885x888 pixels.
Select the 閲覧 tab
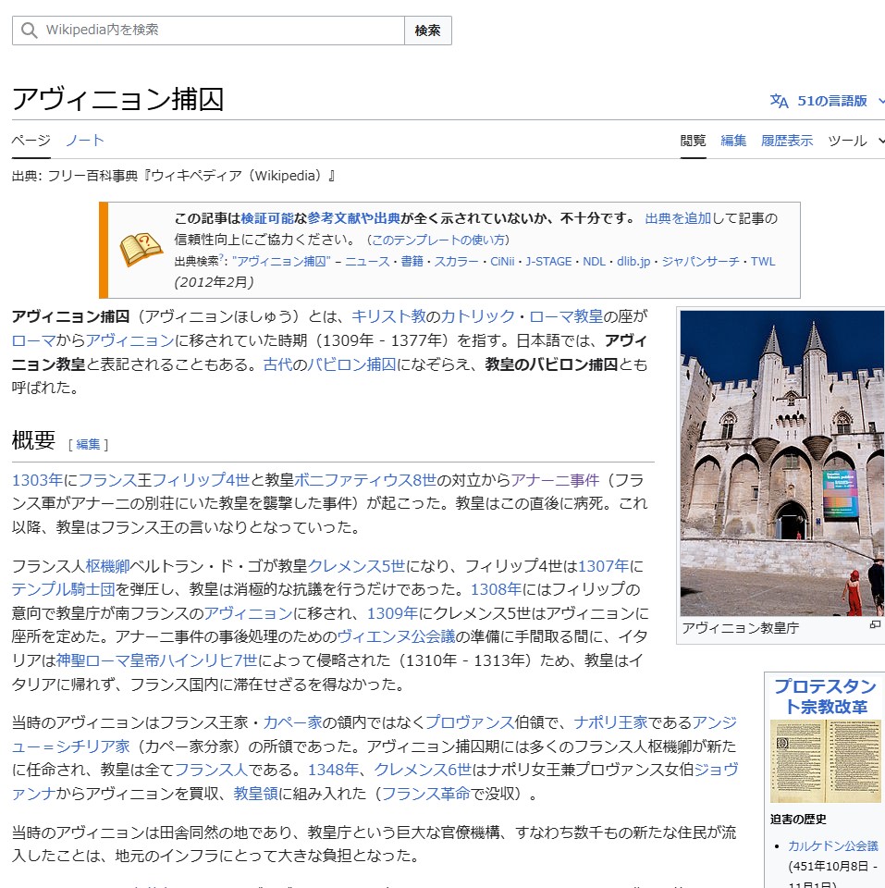[693, 141]
